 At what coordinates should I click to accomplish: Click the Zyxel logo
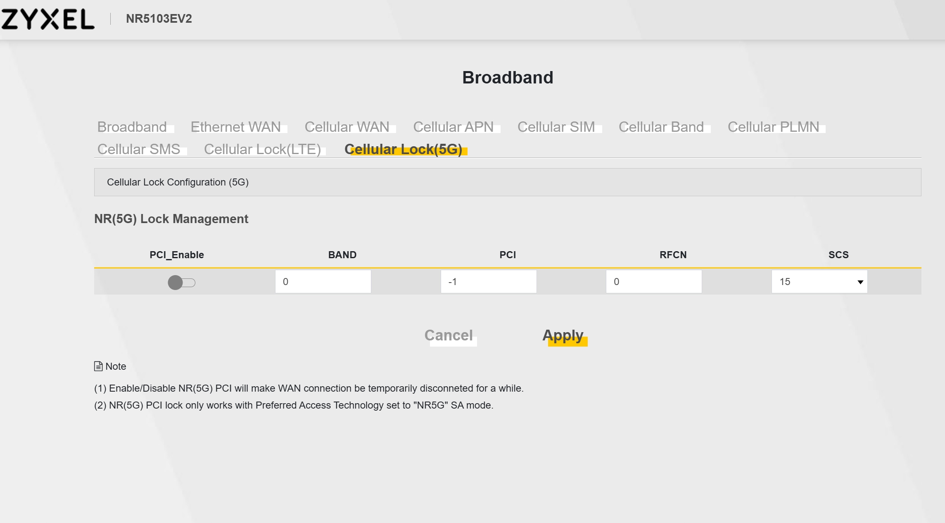48,19
